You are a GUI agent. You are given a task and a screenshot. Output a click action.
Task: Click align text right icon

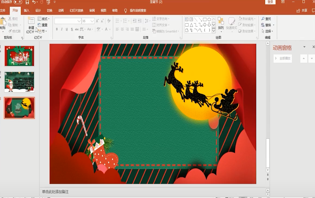[127, 29]
